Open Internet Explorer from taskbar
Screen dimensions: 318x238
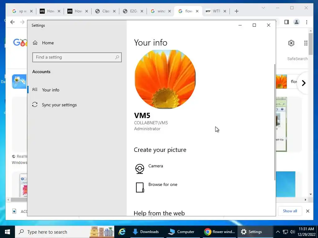(122, 232)
